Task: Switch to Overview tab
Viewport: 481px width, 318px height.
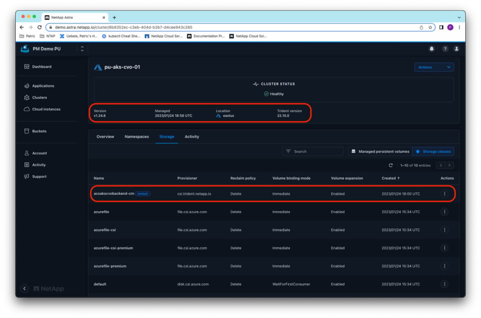Action: 105,137
